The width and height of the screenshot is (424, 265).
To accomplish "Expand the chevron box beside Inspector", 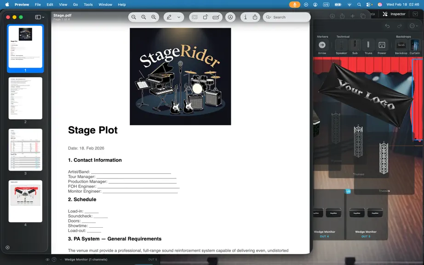I will pos(415,14).
